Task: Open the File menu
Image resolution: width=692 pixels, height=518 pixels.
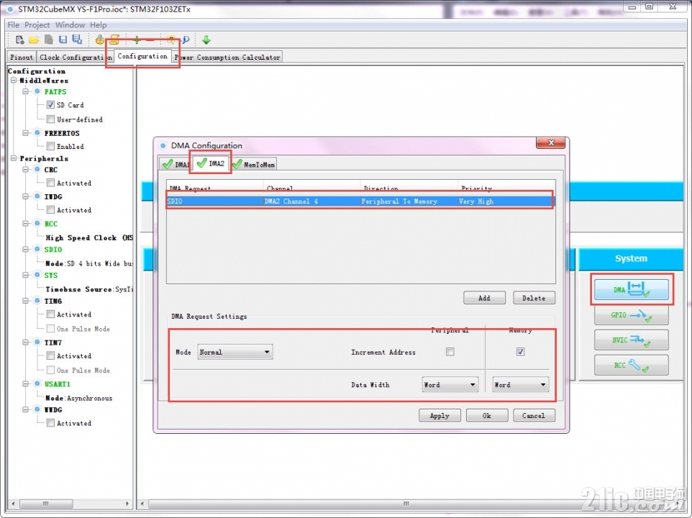Action: point(13,24)
